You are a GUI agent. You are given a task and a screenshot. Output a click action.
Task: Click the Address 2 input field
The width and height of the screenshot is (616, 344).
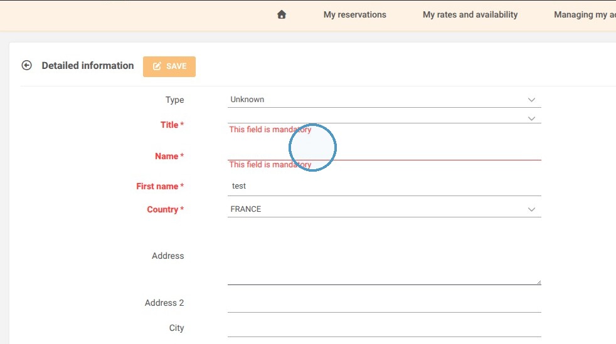(384, 303)
